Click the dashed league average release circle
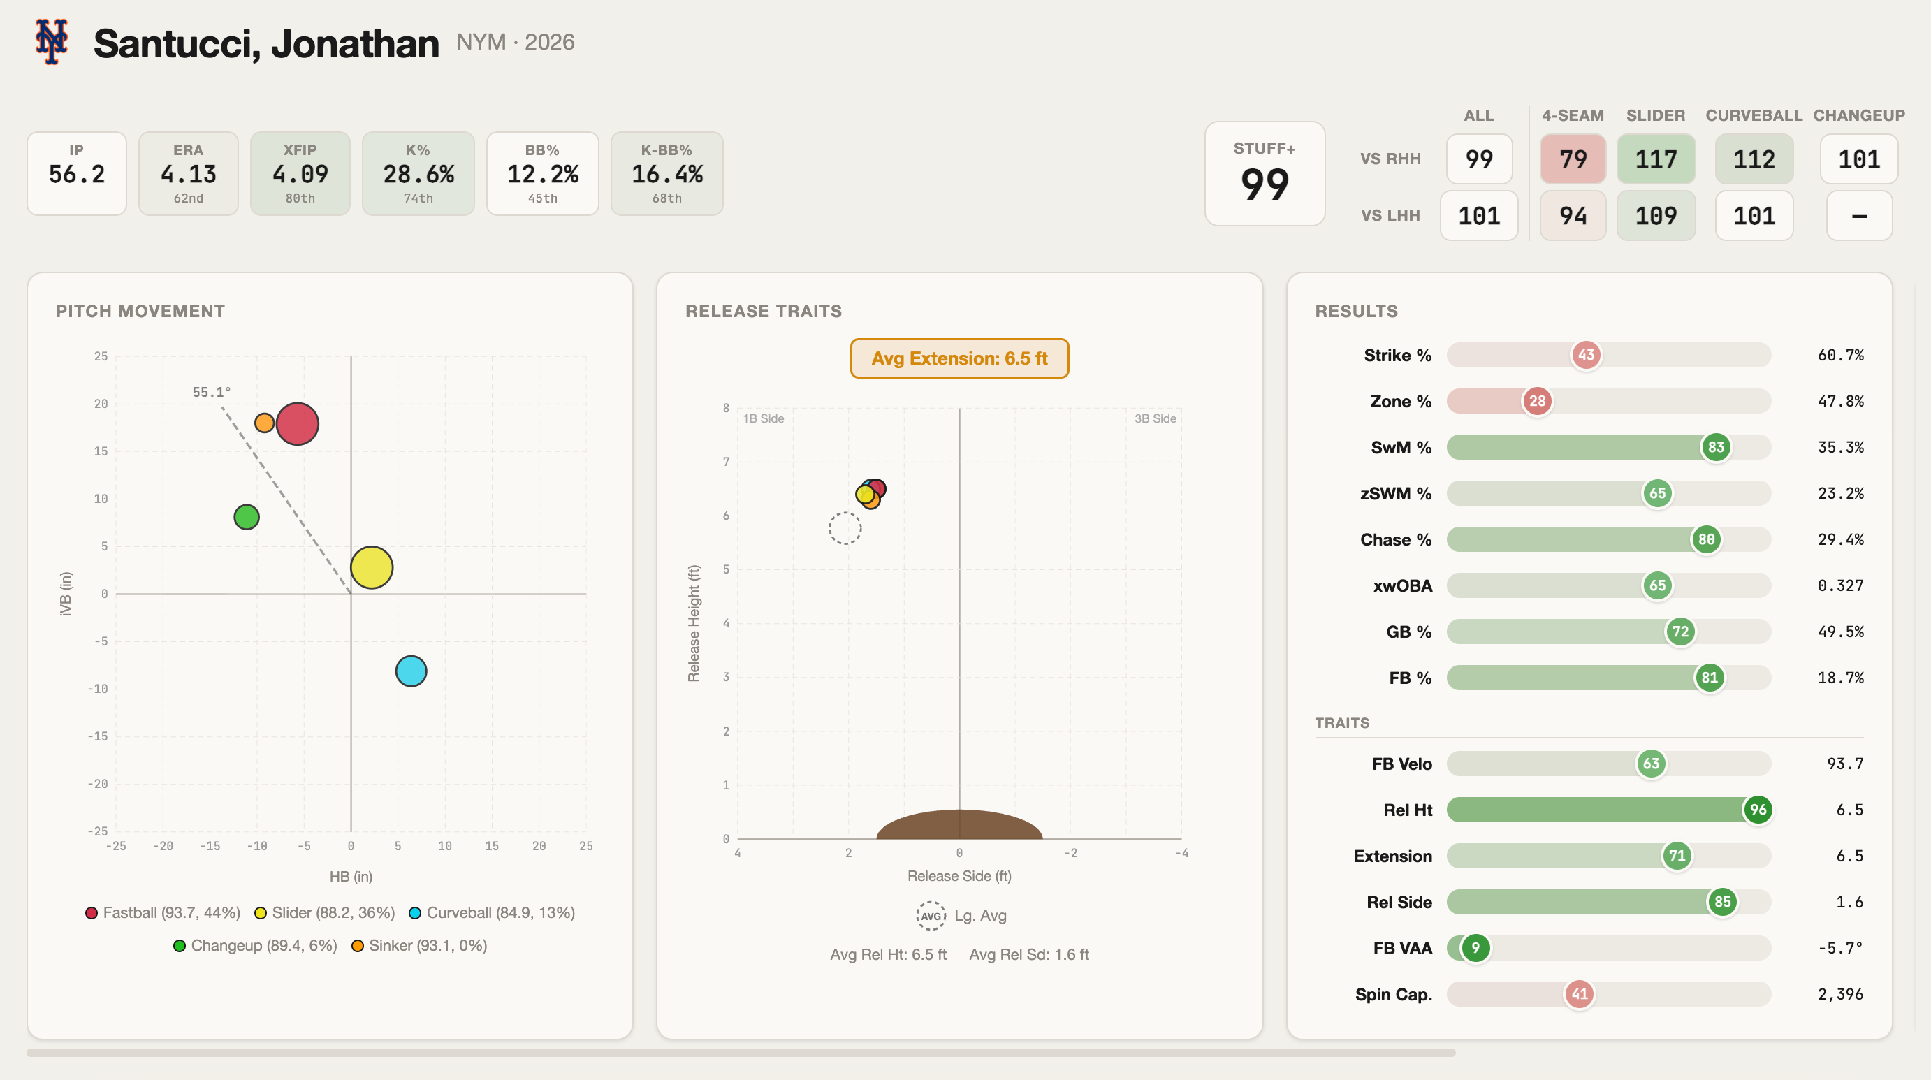Screen dimensions: 1931x1080 pos(845,528)
